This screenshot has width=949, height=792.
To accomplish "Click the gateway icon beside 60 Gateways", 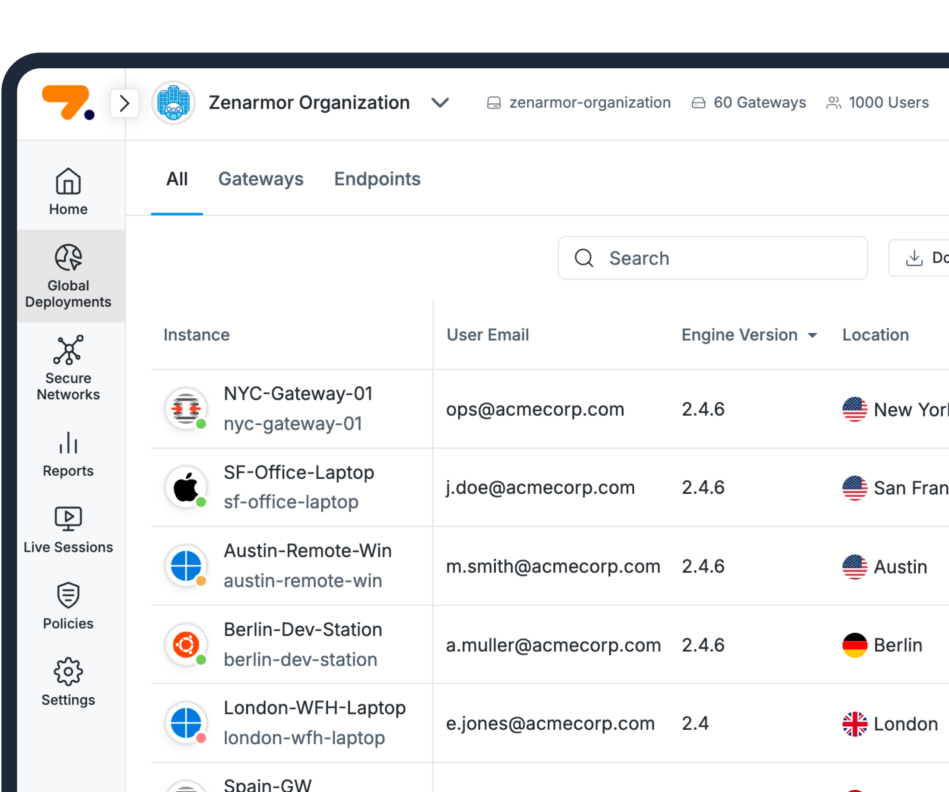I will coord(698,103).
